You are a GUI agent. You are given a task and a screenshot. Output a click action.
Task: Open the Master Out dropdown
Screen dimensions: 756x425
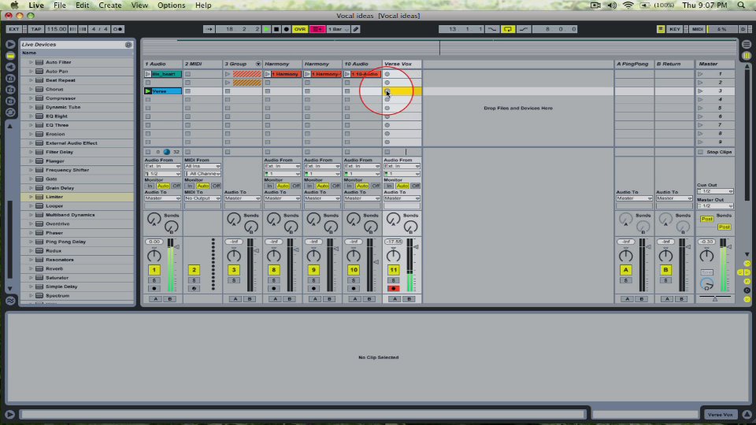[x=715, y=205]
